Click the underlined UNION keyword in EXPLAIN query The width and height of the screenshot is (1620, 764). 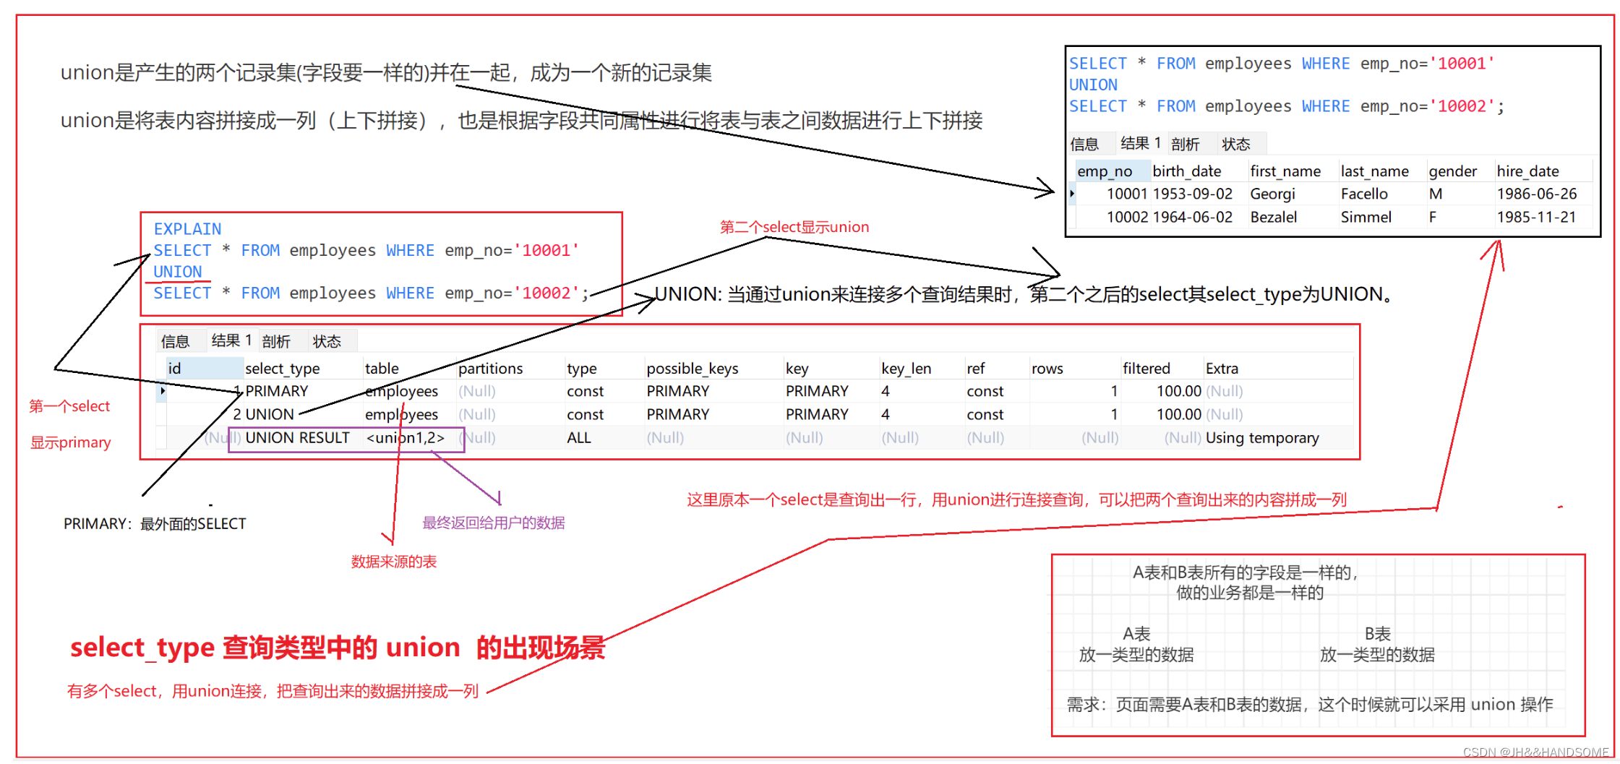[x=178, y=272]
